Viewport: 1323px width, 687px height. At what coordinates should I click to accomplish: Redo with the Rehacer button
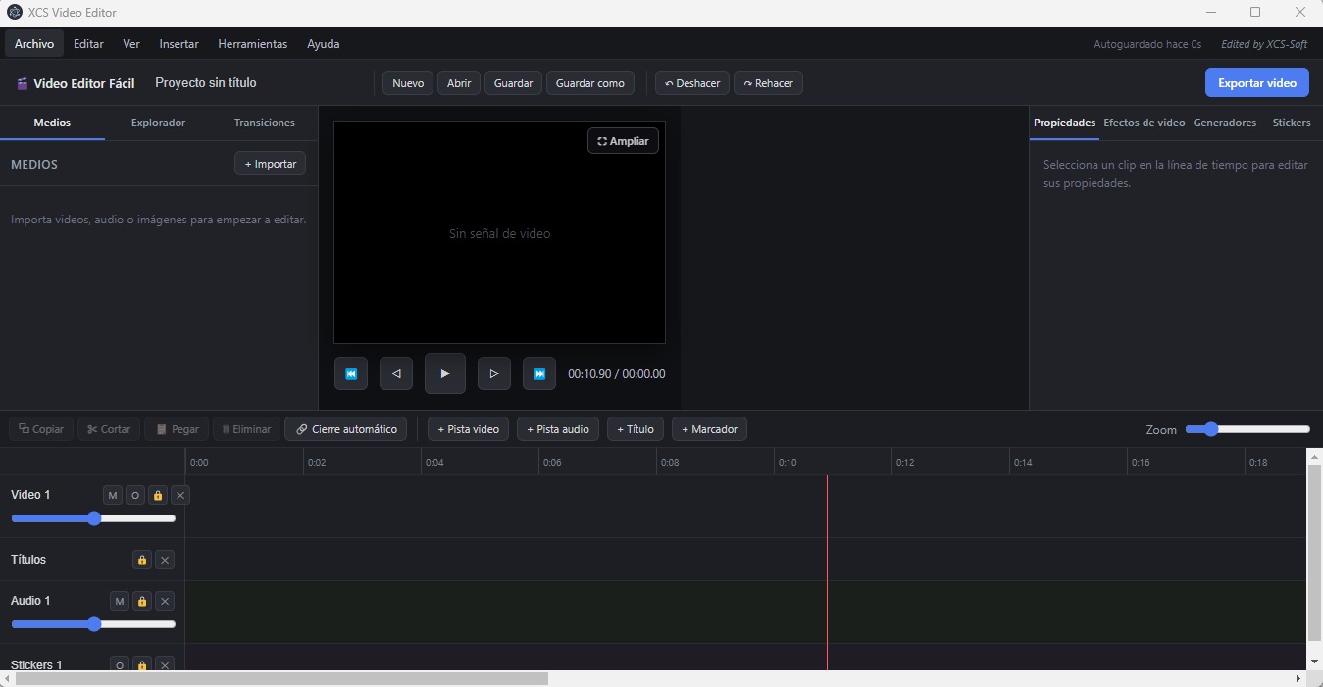coord(769,83)
